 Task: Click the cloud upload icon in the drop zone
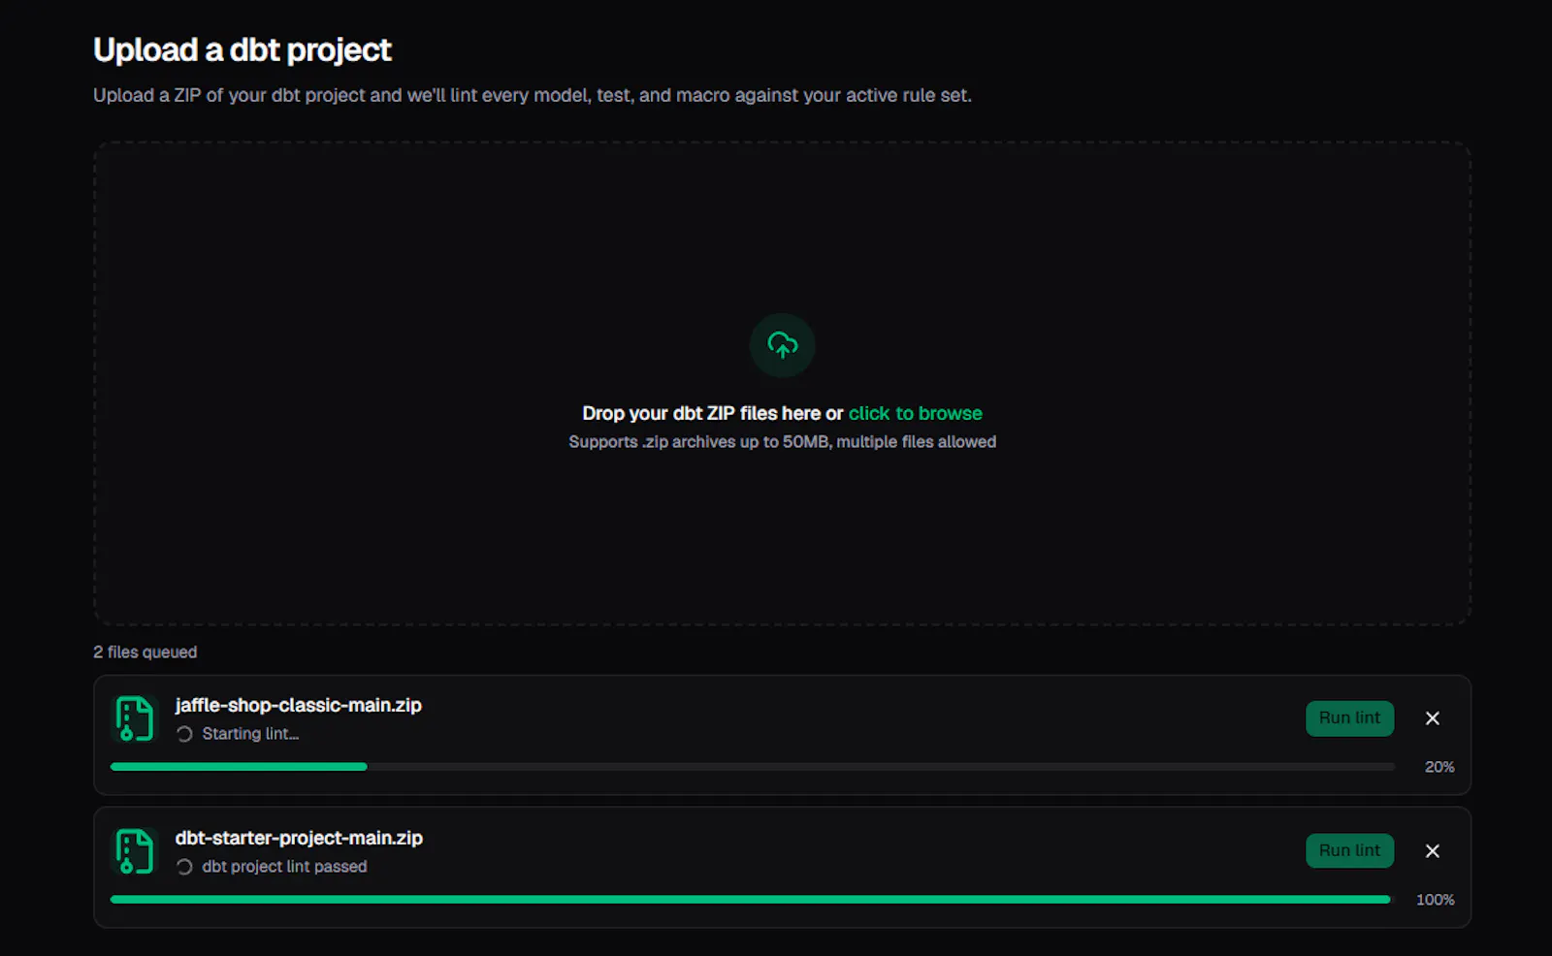click(x=782, y=345)
